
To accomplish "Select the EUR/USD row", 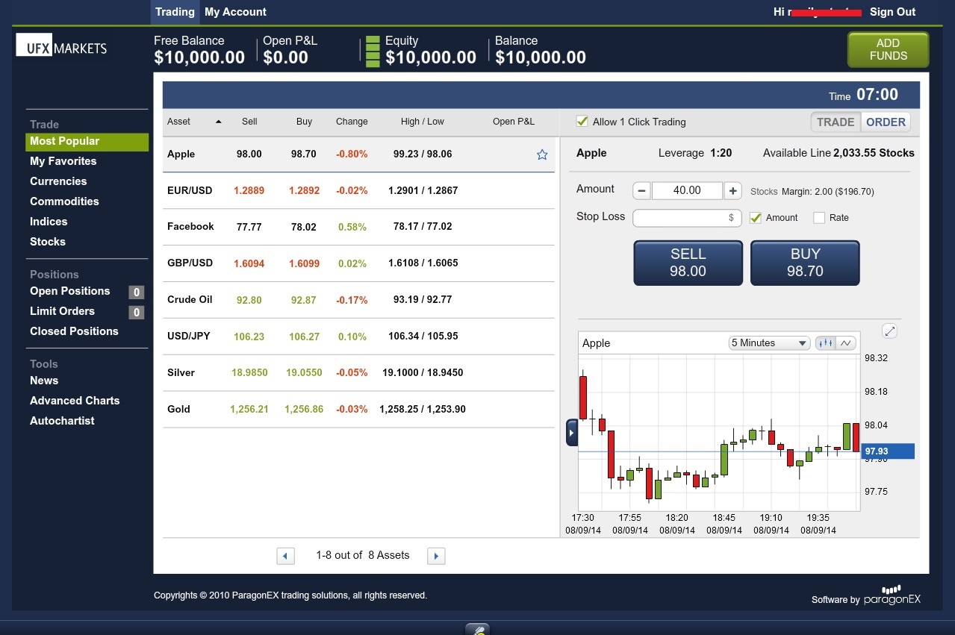I will coord(358,191).
